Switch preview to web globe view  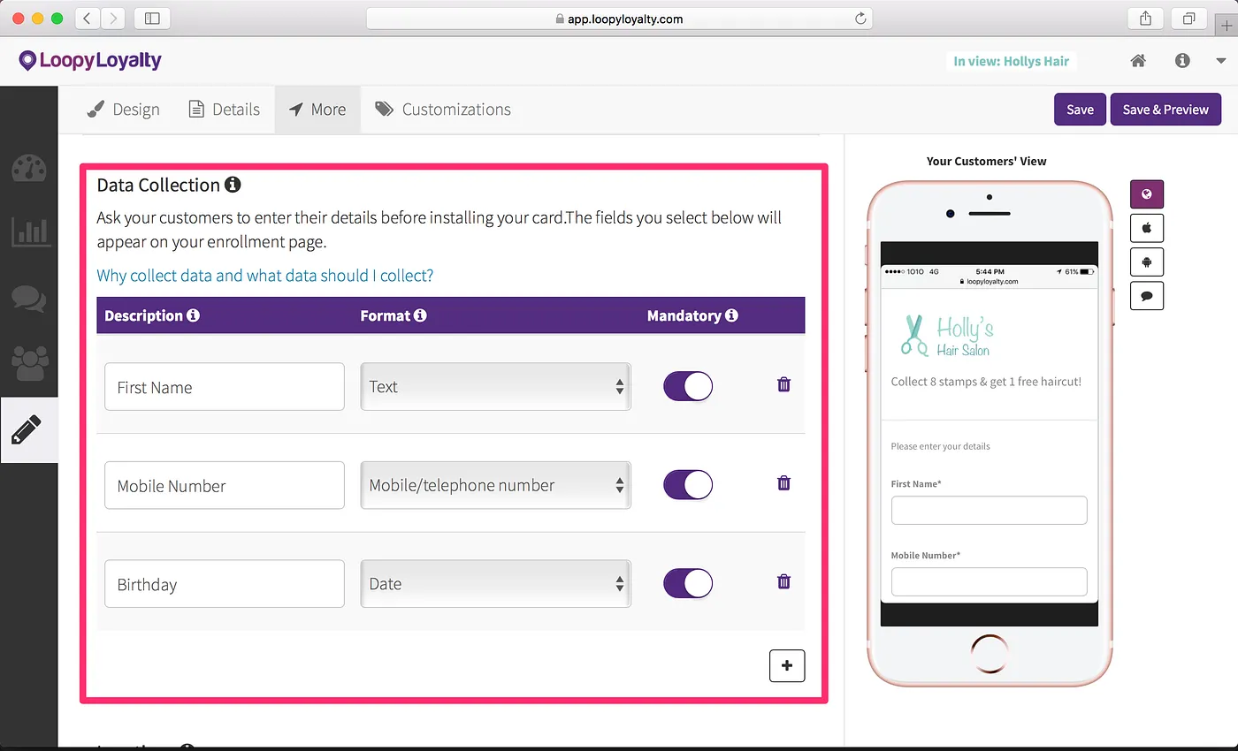tap(1147, 194)
